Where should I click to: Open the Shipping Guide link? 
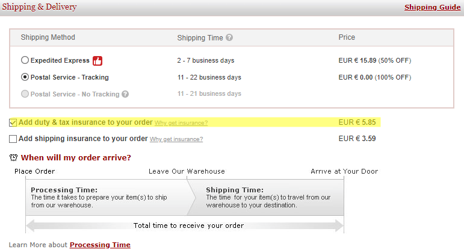pos(432,7)
